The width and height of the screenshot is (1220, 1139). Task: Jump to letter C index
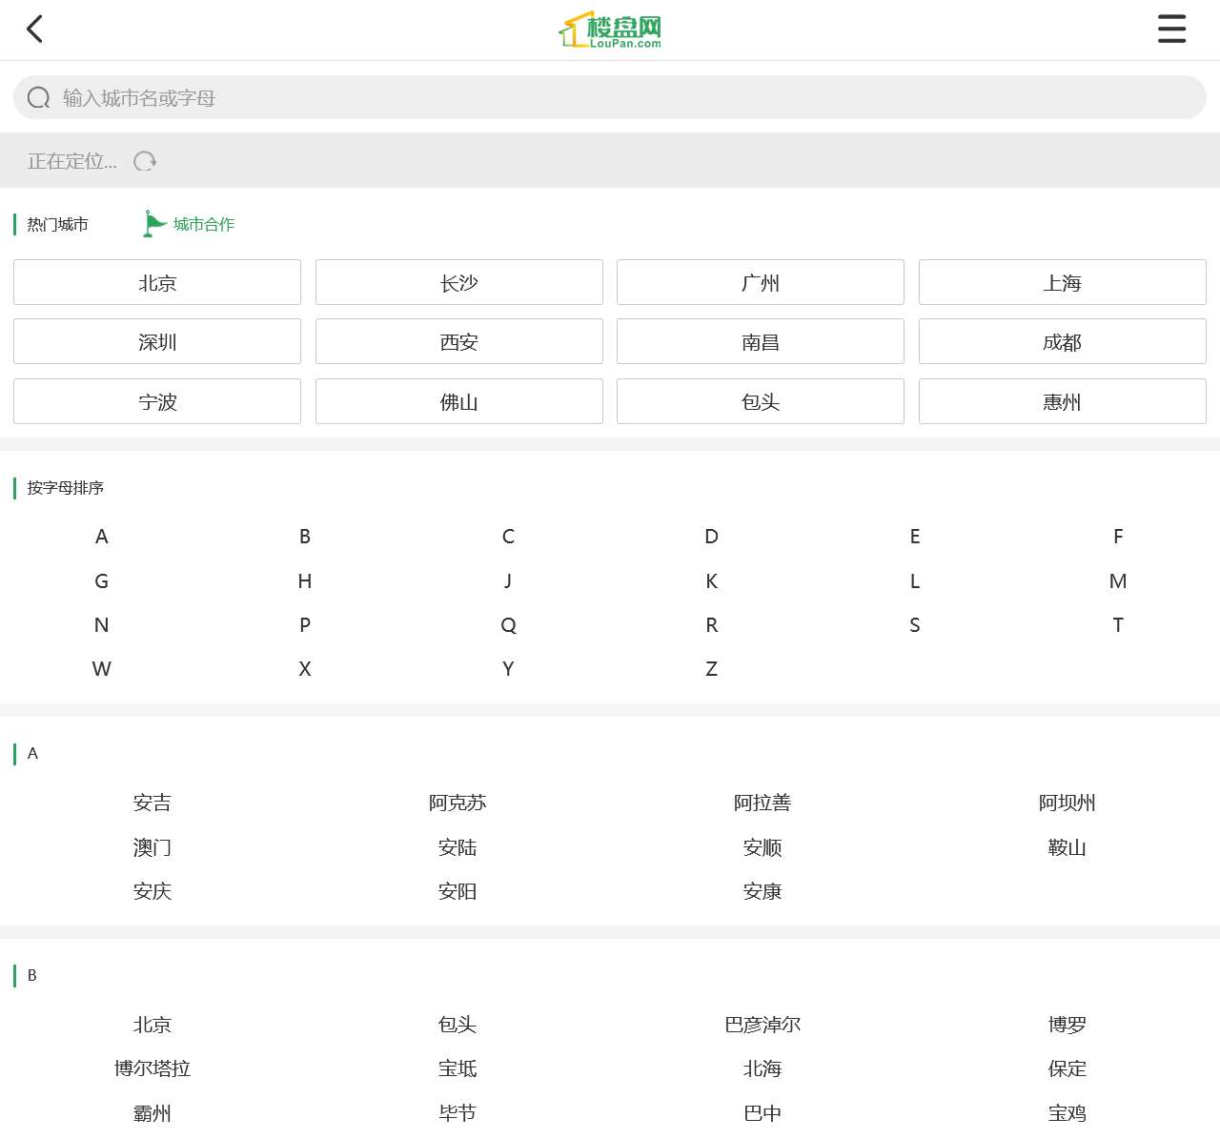coord(508,537)
